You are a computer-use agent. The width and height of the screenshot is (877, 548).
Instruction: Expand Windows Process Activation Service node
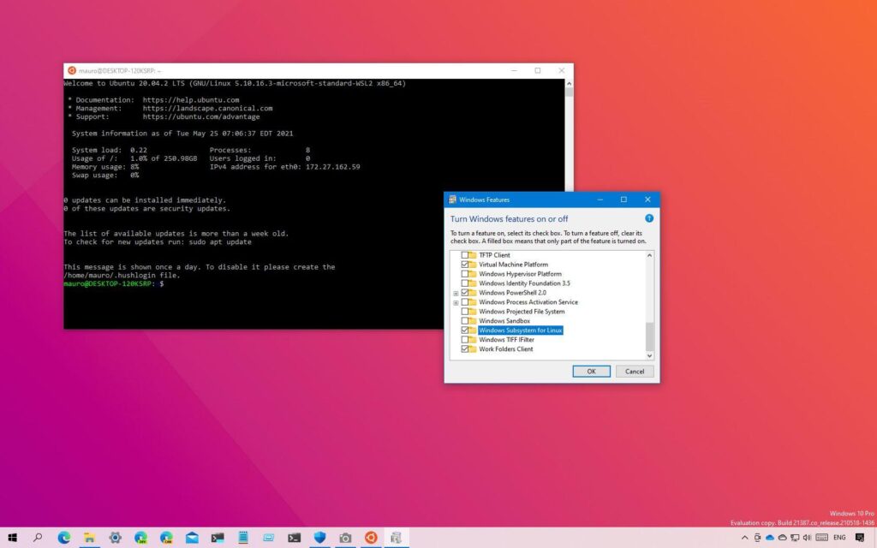(456, 302)
